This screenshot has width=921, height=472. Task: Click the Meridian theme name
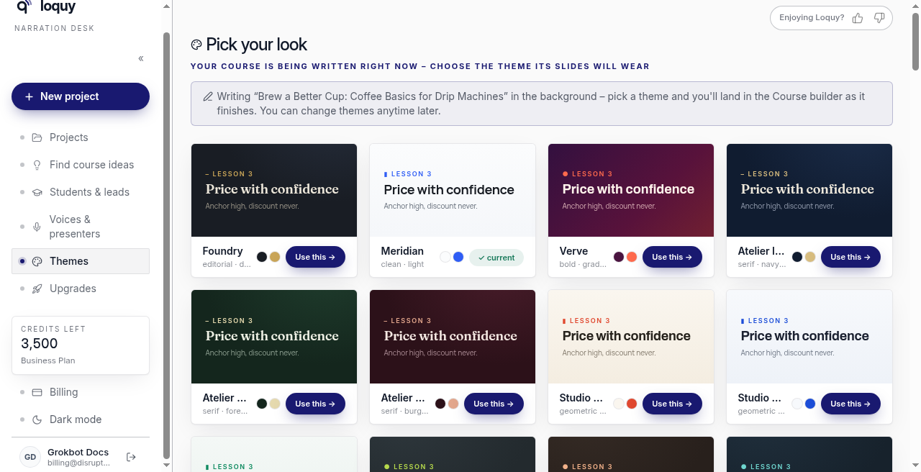tap(402, 251)
